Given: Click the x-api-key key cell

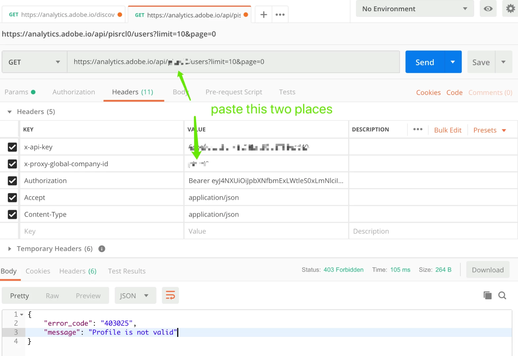Looking at the screenshot, I should click(x=102, y=147).
